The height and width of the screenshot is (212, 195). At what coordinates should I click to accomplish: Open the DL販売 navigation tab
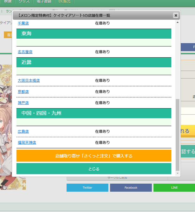point(64,2)
